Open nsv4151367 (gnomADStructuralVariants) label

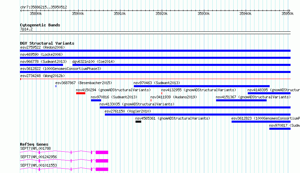[253, 97]
